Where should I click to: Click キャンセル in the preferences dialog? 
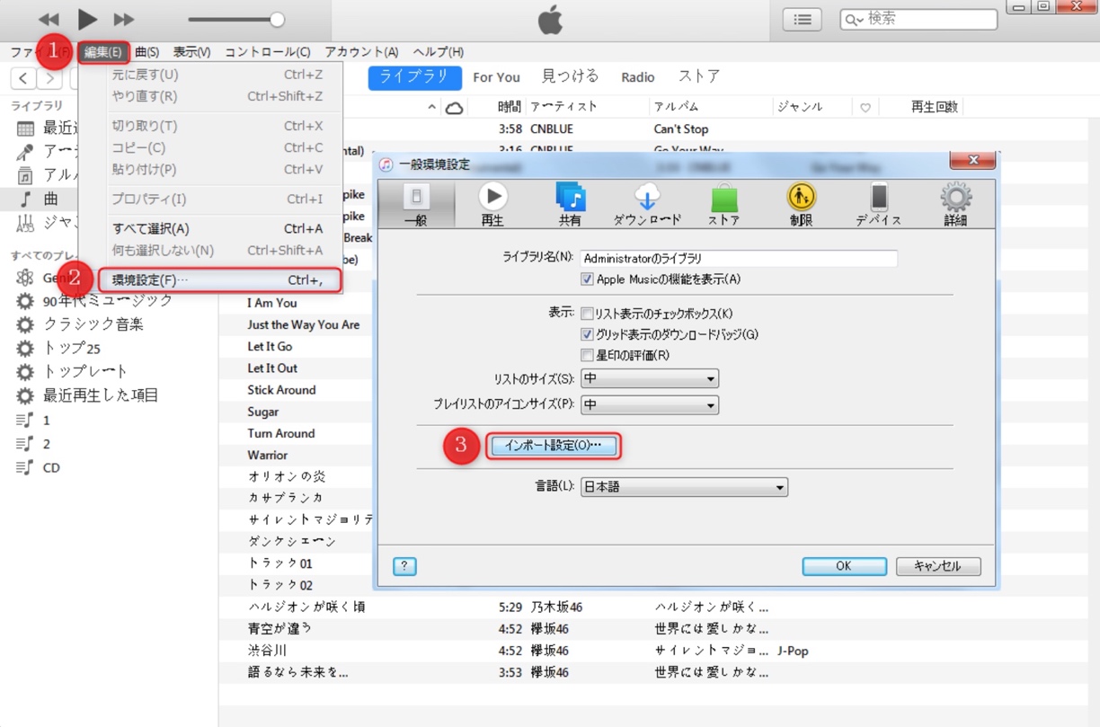click(x=938, y=566)
